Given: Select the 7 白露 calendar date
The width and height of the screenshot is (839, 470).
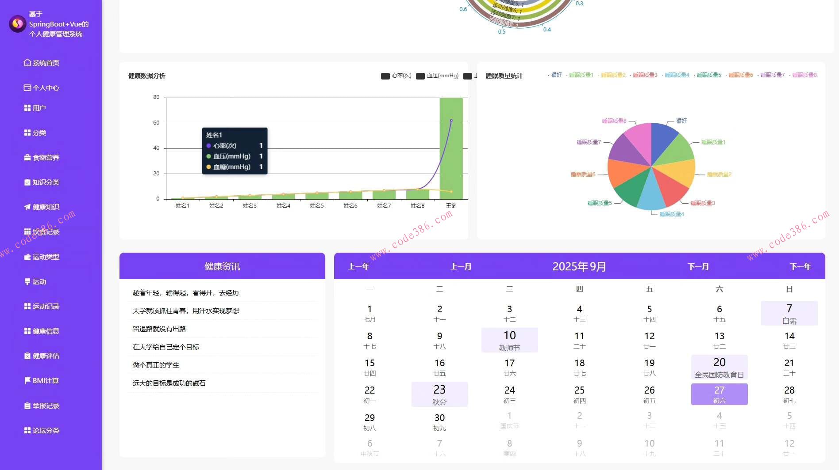Looking at the screenshot, I should [x=789, y=313].
